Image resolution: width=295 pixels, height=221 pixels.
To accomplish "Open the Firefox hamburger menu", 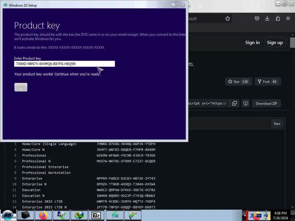I will (288, 18).
